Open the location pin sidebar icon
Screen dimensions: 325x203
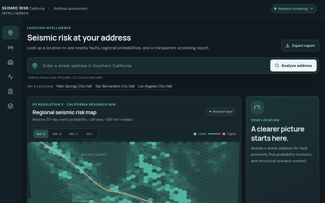[x=10, y=33]
